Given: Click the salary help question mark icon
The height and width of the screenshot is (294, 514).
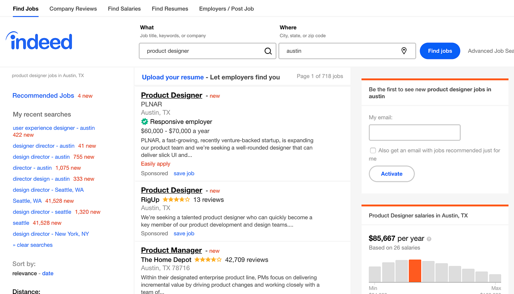Looking at the screenshot, I should coord(429,239).
